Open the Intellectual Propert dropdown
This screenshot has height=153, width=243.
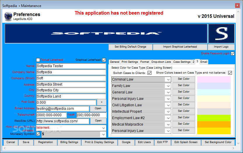168,112
